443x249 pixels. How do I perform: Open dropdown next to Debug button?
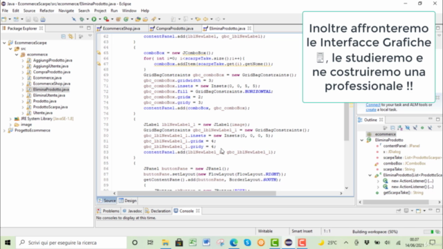[x=87, y=19]
